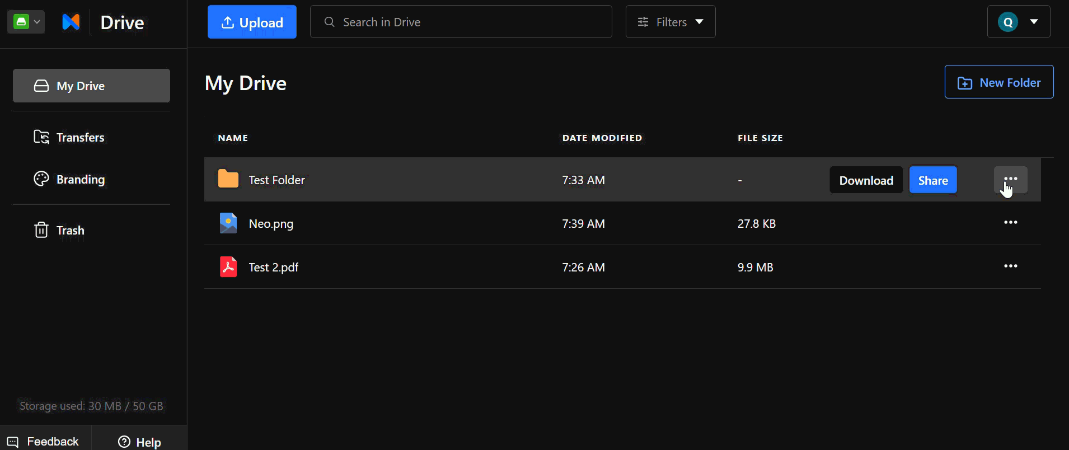Select the Neo.png file name

271,223
